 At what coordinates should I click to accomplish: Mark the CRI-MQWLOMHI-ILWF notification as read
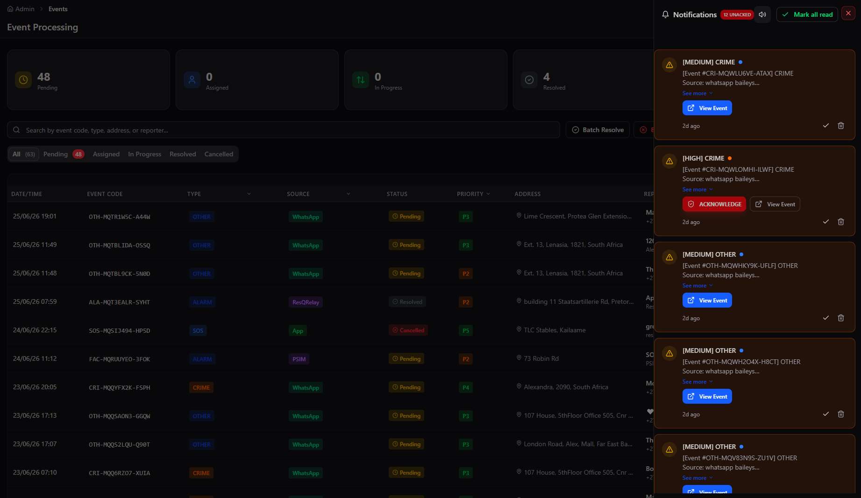(x=826, y=222)
